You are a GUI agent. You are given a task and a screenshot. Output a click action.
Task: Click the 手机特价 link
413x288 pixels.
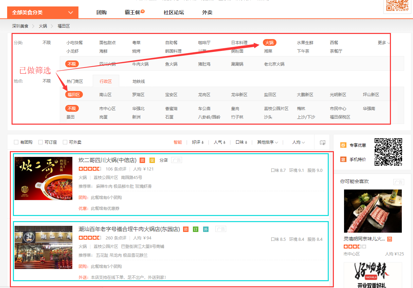(358, 159)
